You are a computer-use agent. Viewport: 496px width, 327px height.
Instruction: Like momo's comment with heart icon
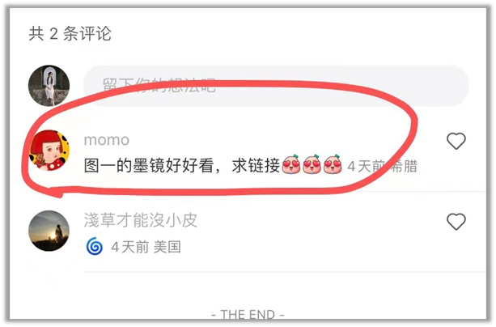coord(456,141)
